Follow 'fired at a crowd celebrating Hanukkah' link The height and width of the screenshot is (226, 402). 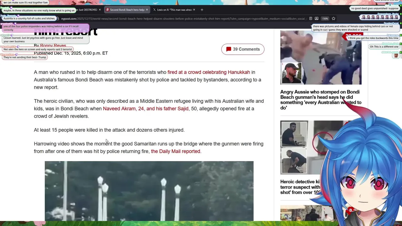click(209, 72)
